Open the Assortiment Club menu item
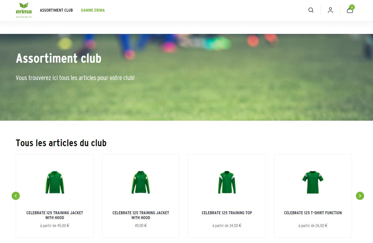 (x=56, y=10)
